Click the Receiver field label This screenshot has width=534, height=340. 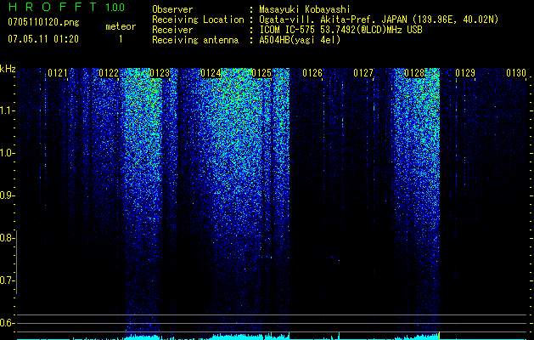[x=172, y=30]
